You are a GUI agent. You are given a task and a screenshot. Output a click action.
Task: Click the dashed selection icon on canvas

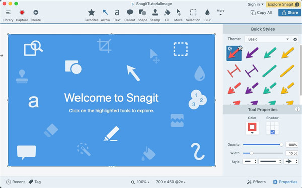pos(181,49)
